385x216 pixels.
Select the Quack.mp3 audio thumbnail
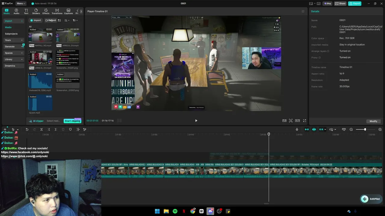tap(40, 103)
